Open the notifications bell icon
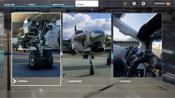This screenshot has height=98, width=175. tap(143, 4)
